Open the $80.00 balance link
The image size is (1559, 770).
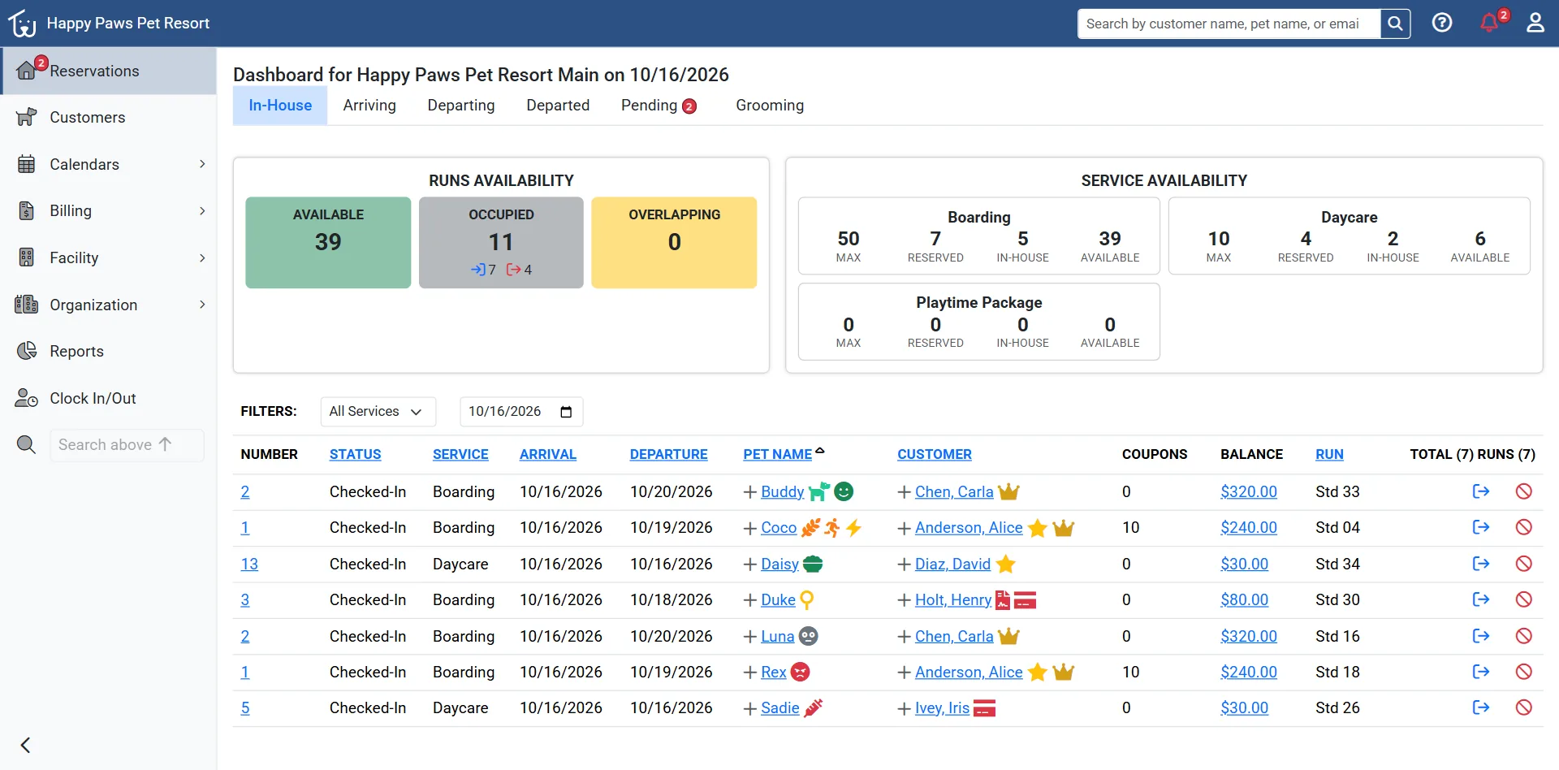tap(1244, 600)
